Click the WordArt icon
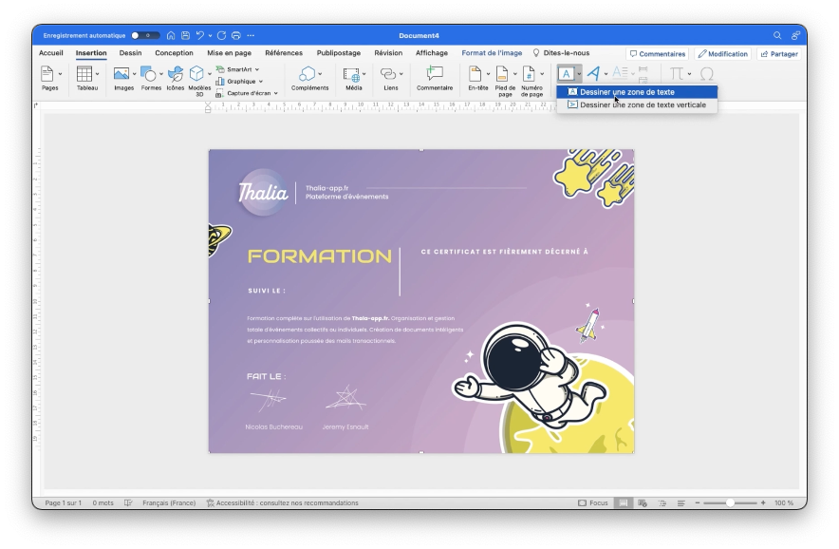 593,73
